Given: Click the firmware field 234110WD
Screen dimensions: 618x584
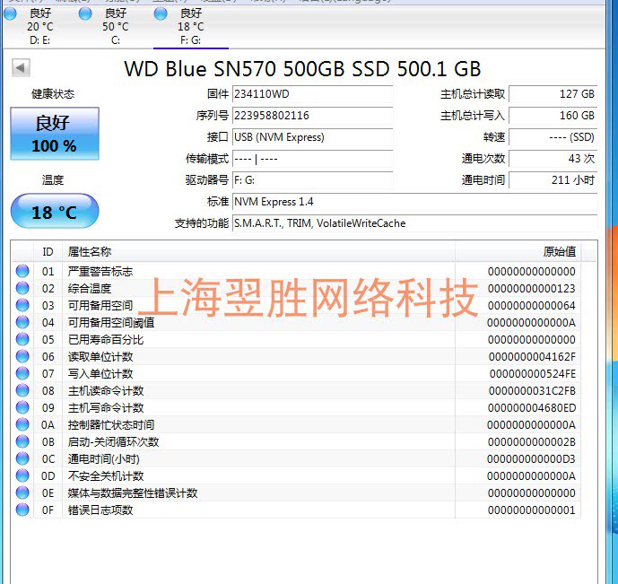Looking at the screenshot, I should tap(312, 94).
